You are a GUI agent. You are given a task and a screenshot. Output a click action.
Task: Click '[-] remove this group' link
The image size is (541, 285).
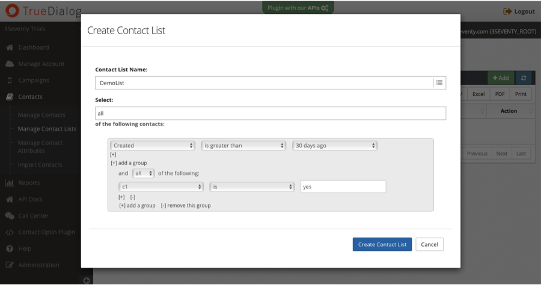186,205
